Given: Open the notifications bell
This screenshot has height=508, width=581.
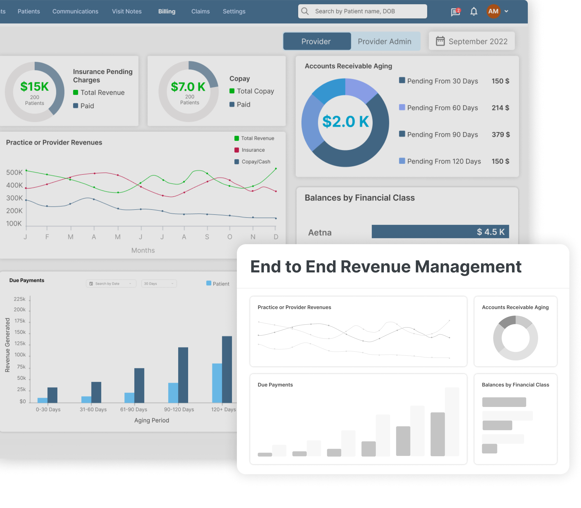Looking at the screenshot, I should click(474, 12).
